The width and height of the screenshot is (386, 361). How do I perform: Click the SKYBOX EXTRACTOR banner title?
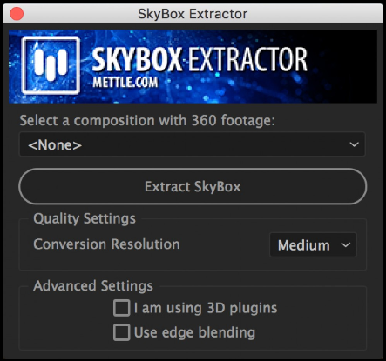click(x=200, y=60)
